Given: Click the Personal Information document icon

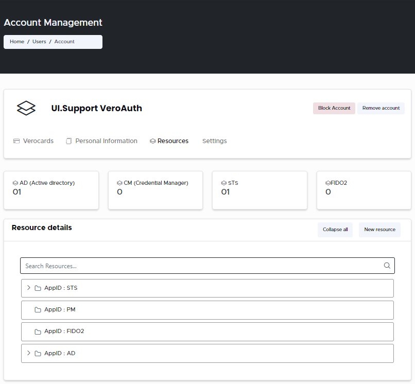Looking at the screenshot, I should [x=68, y=141].
